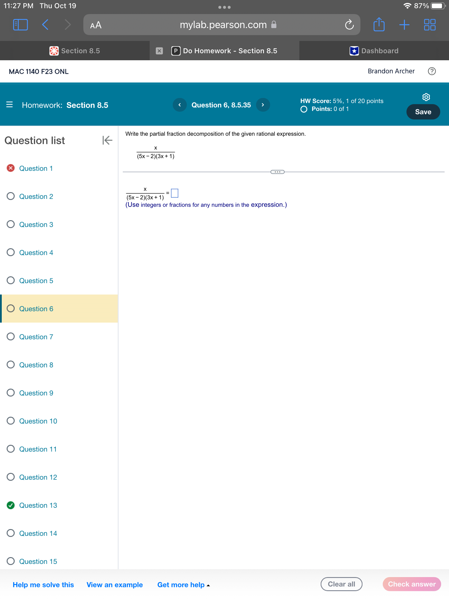Tap the Wi-Fi status icon

pos(407,6)
